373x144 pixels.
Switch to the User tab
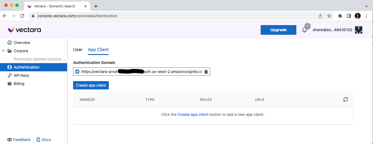click(78, 49)
